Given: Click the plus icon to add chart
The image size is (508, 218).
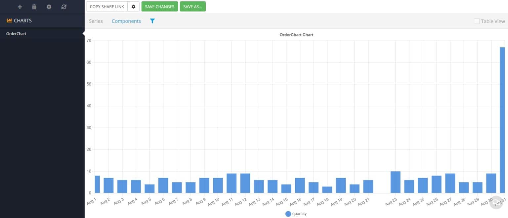Looking at the screenshot, I should tap(20, 7).
